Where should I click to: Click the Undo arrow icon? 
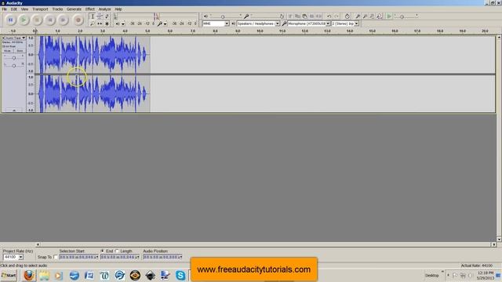329,16
